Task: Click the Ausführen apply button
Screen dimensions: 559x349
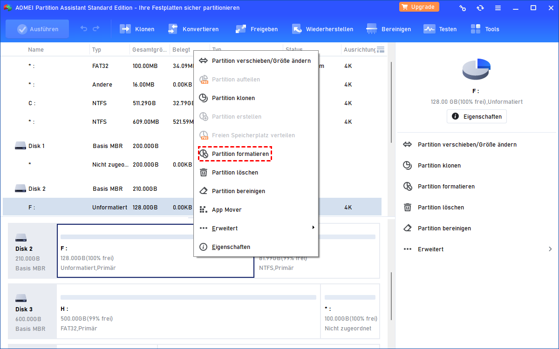Action: click(37, 29)
